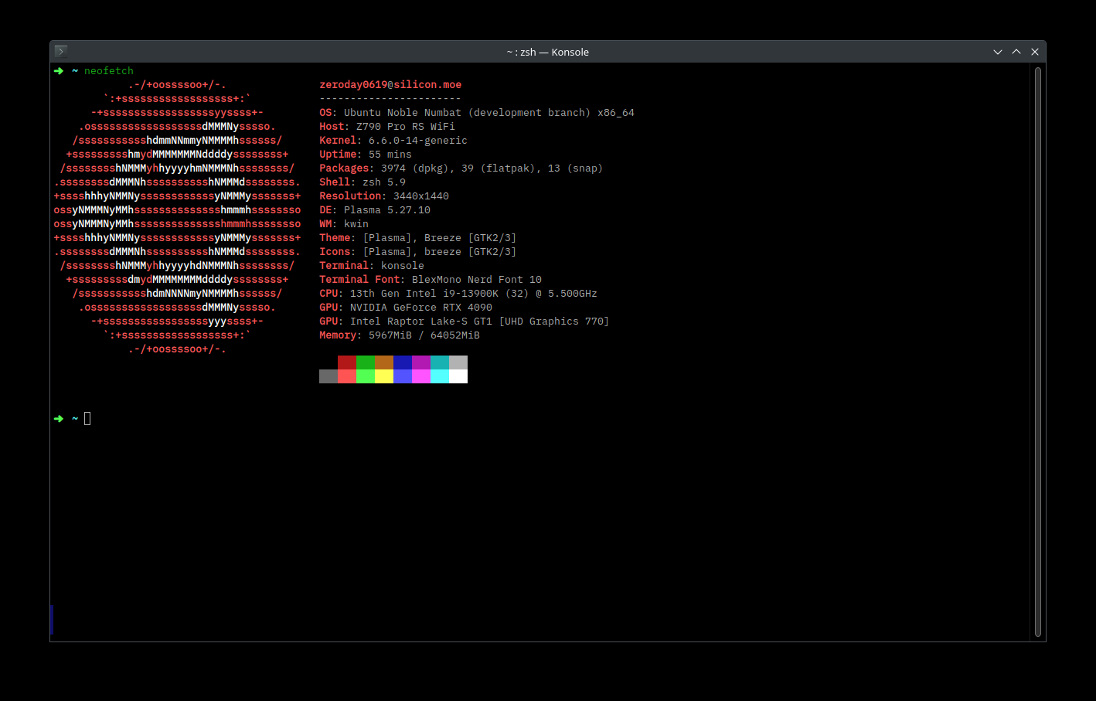Close the Konsole window
The image size is (1096, 701).
[x=1035, y=51]
